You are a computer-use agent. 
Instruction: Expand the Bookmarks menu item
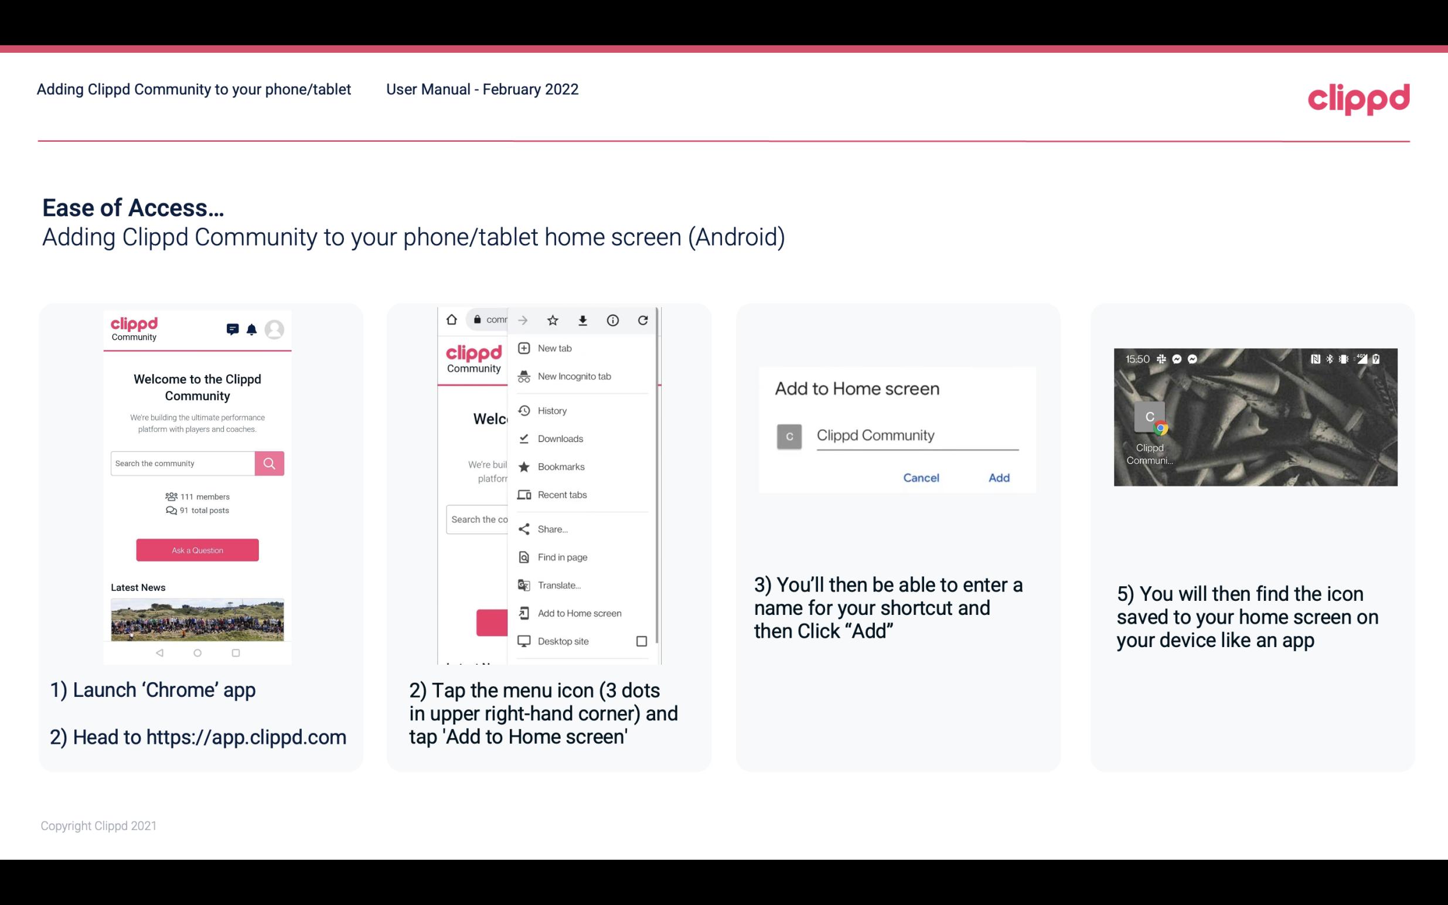pyautogui.click(x=560, y=466)
